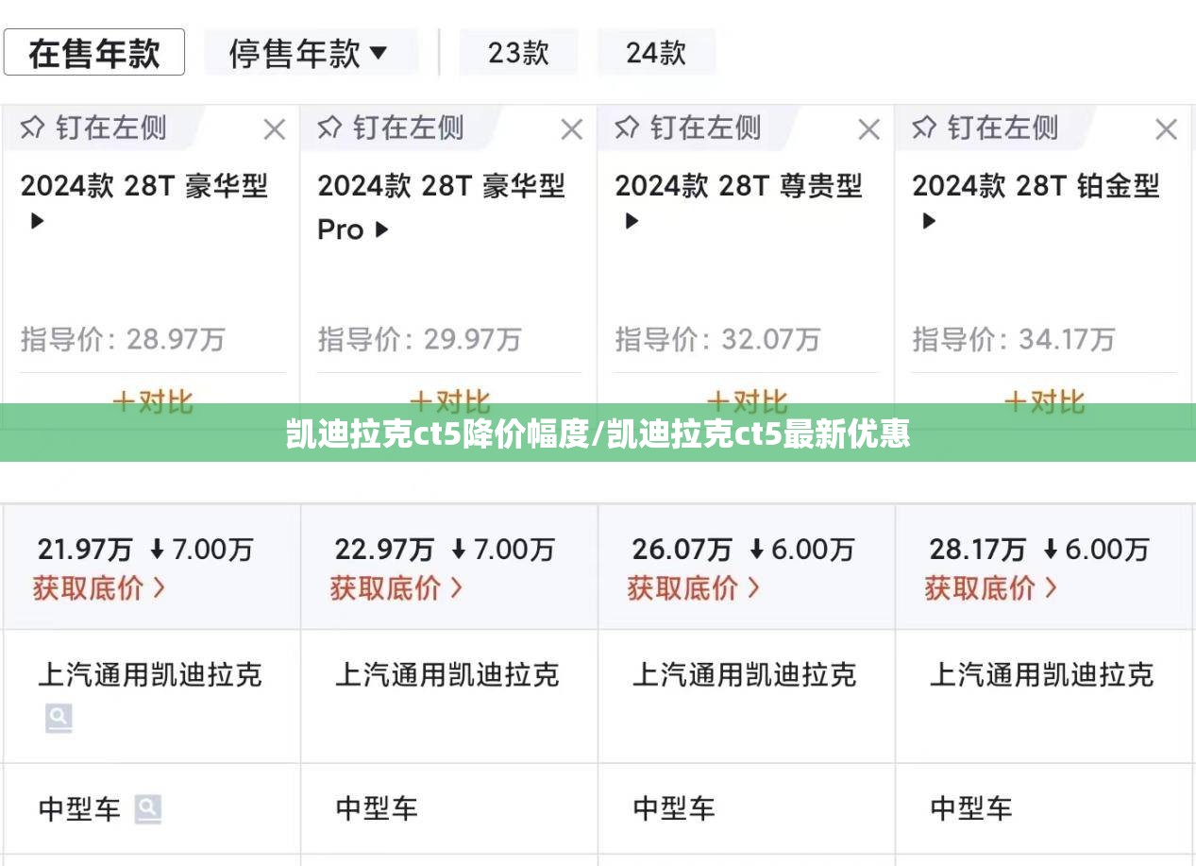This screenshot has height=866, width=1196.
Task: Remove the 28T 尊贵型 column with its X
Action: point(869,129)
